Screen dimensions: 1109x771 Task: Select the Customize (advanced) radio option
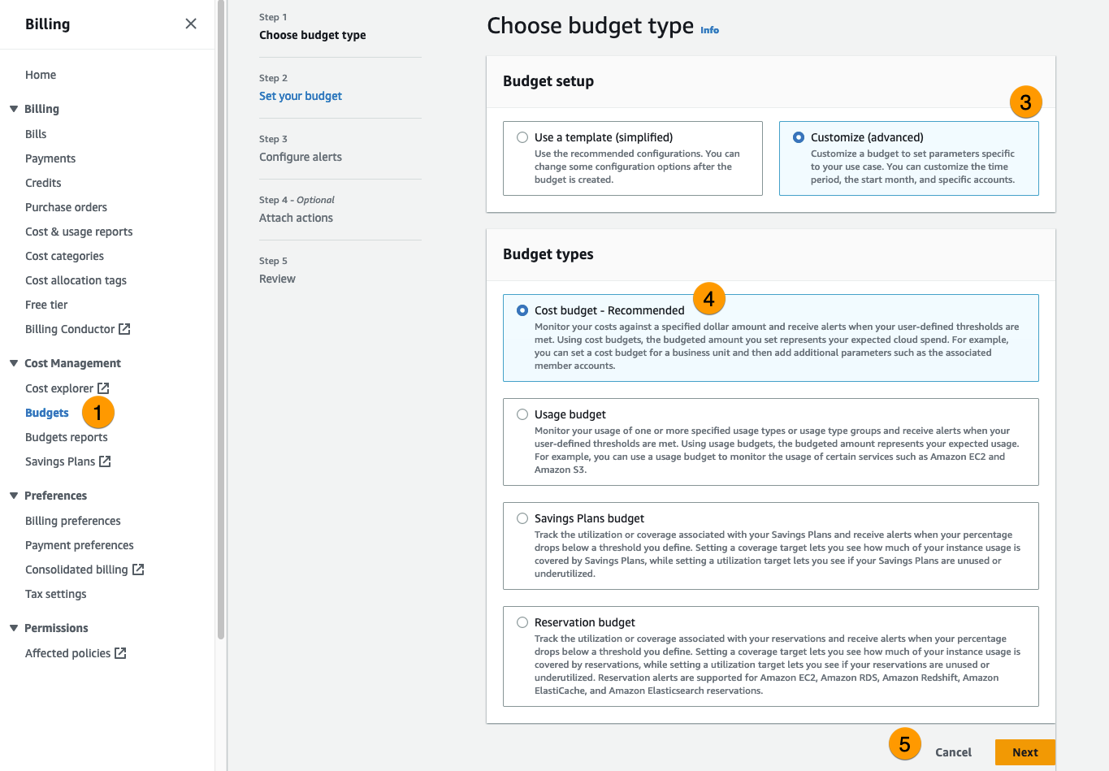pyautogui.click(x=799, y=137)
